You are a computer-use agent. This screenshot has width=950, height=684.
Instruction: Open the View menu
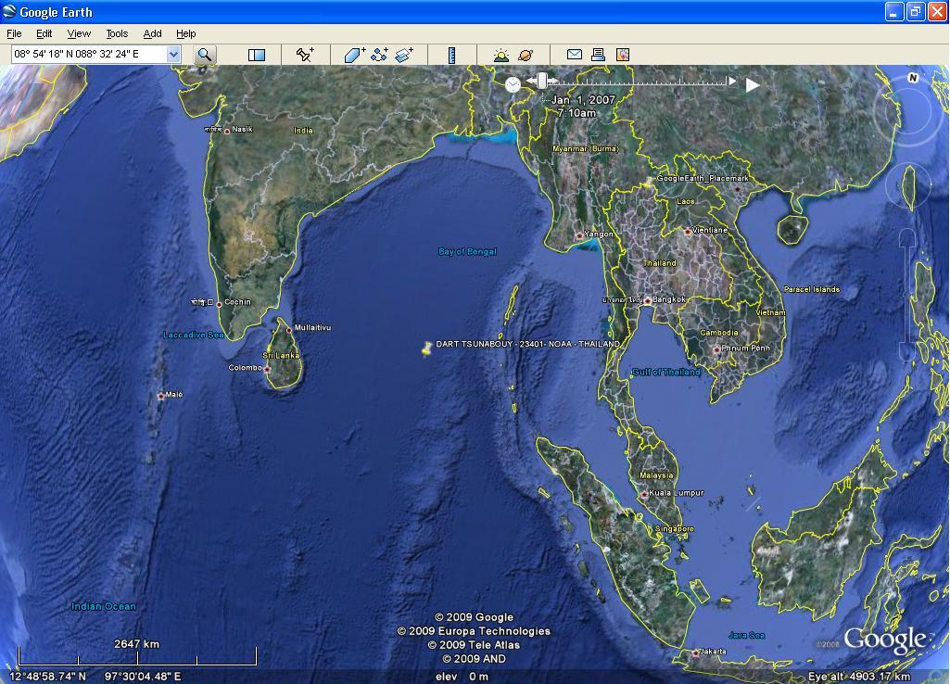coord(79,34)
